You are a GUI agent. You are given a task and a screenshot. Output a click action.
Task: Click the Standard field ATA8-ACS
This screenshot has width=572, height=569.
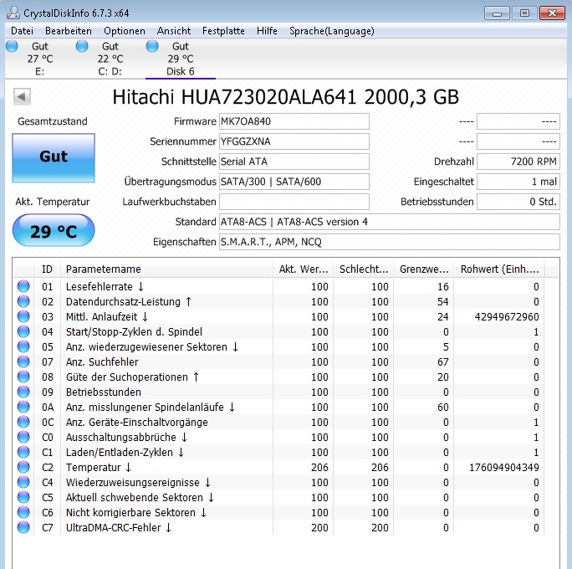tap(389, 222)
